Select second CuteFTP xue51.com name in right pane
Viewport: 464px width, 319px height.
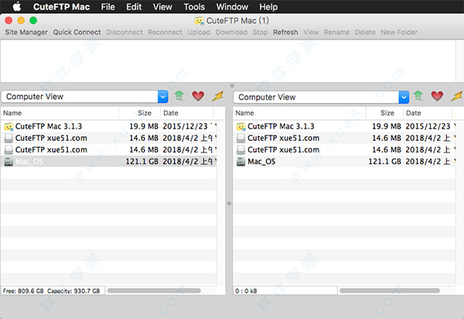(x=284, y=149)
